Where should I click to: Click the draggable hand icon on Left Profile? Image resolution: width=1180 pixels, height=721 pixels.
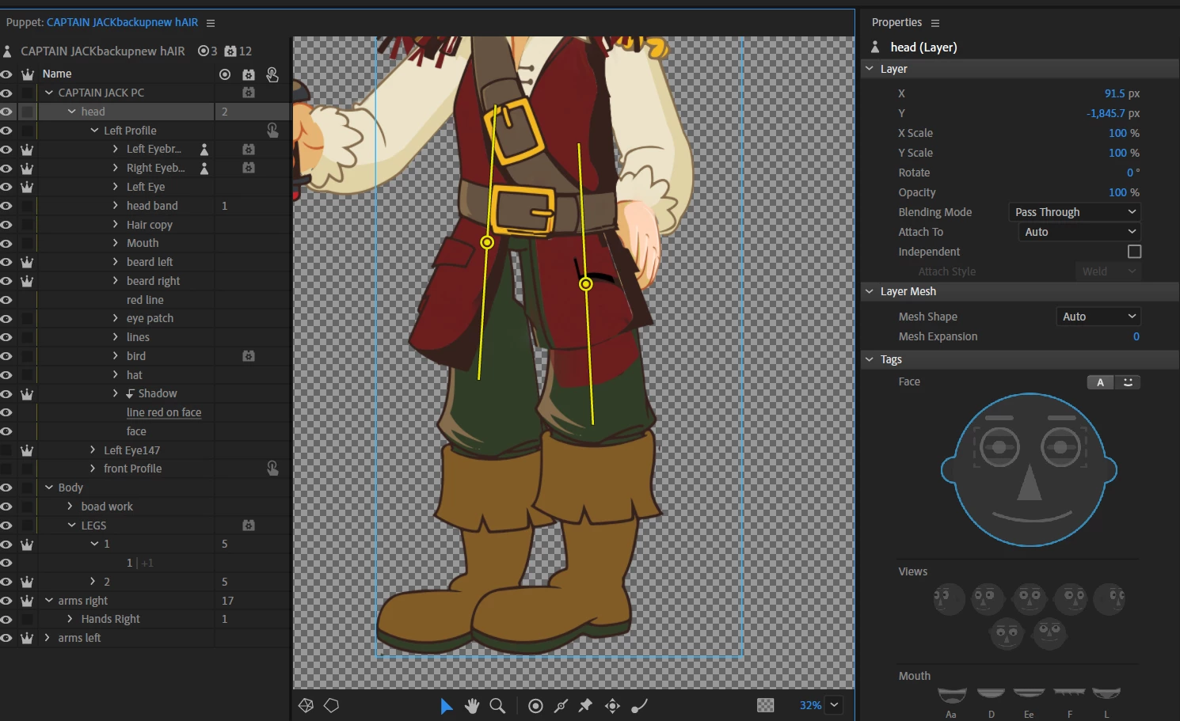(272, 130)
